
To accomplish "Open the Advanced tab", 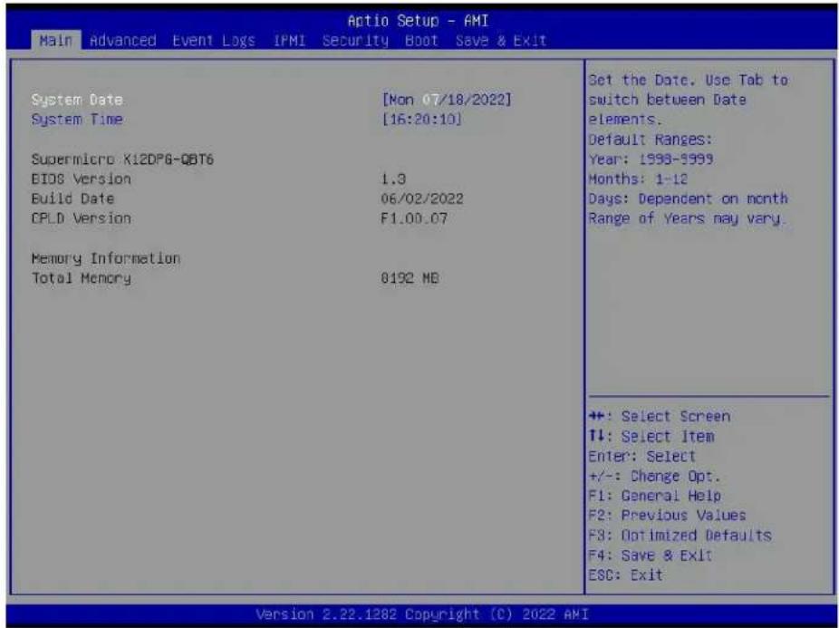I will pyautogui.click(x=123, y=41).
